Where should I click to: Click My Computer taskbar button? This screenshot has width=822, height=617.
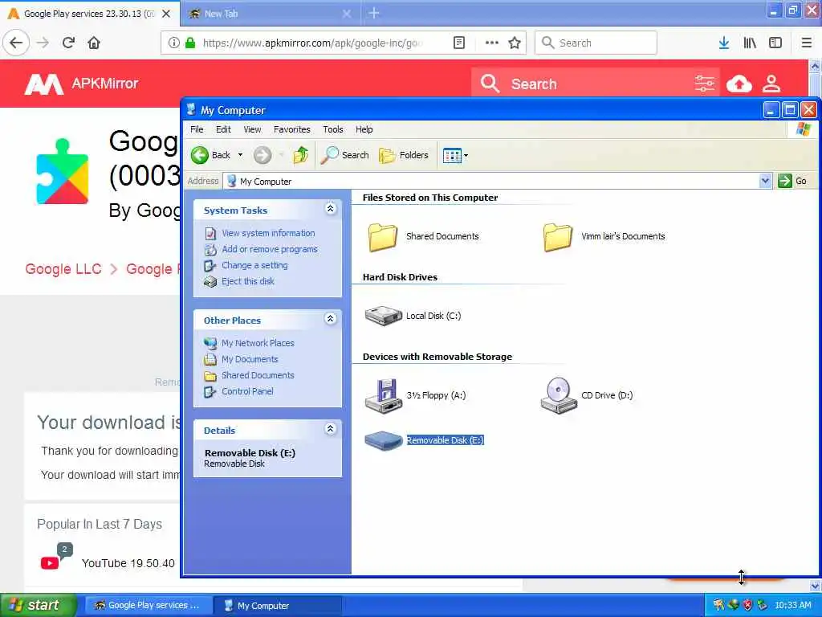[x=277, y=606]
